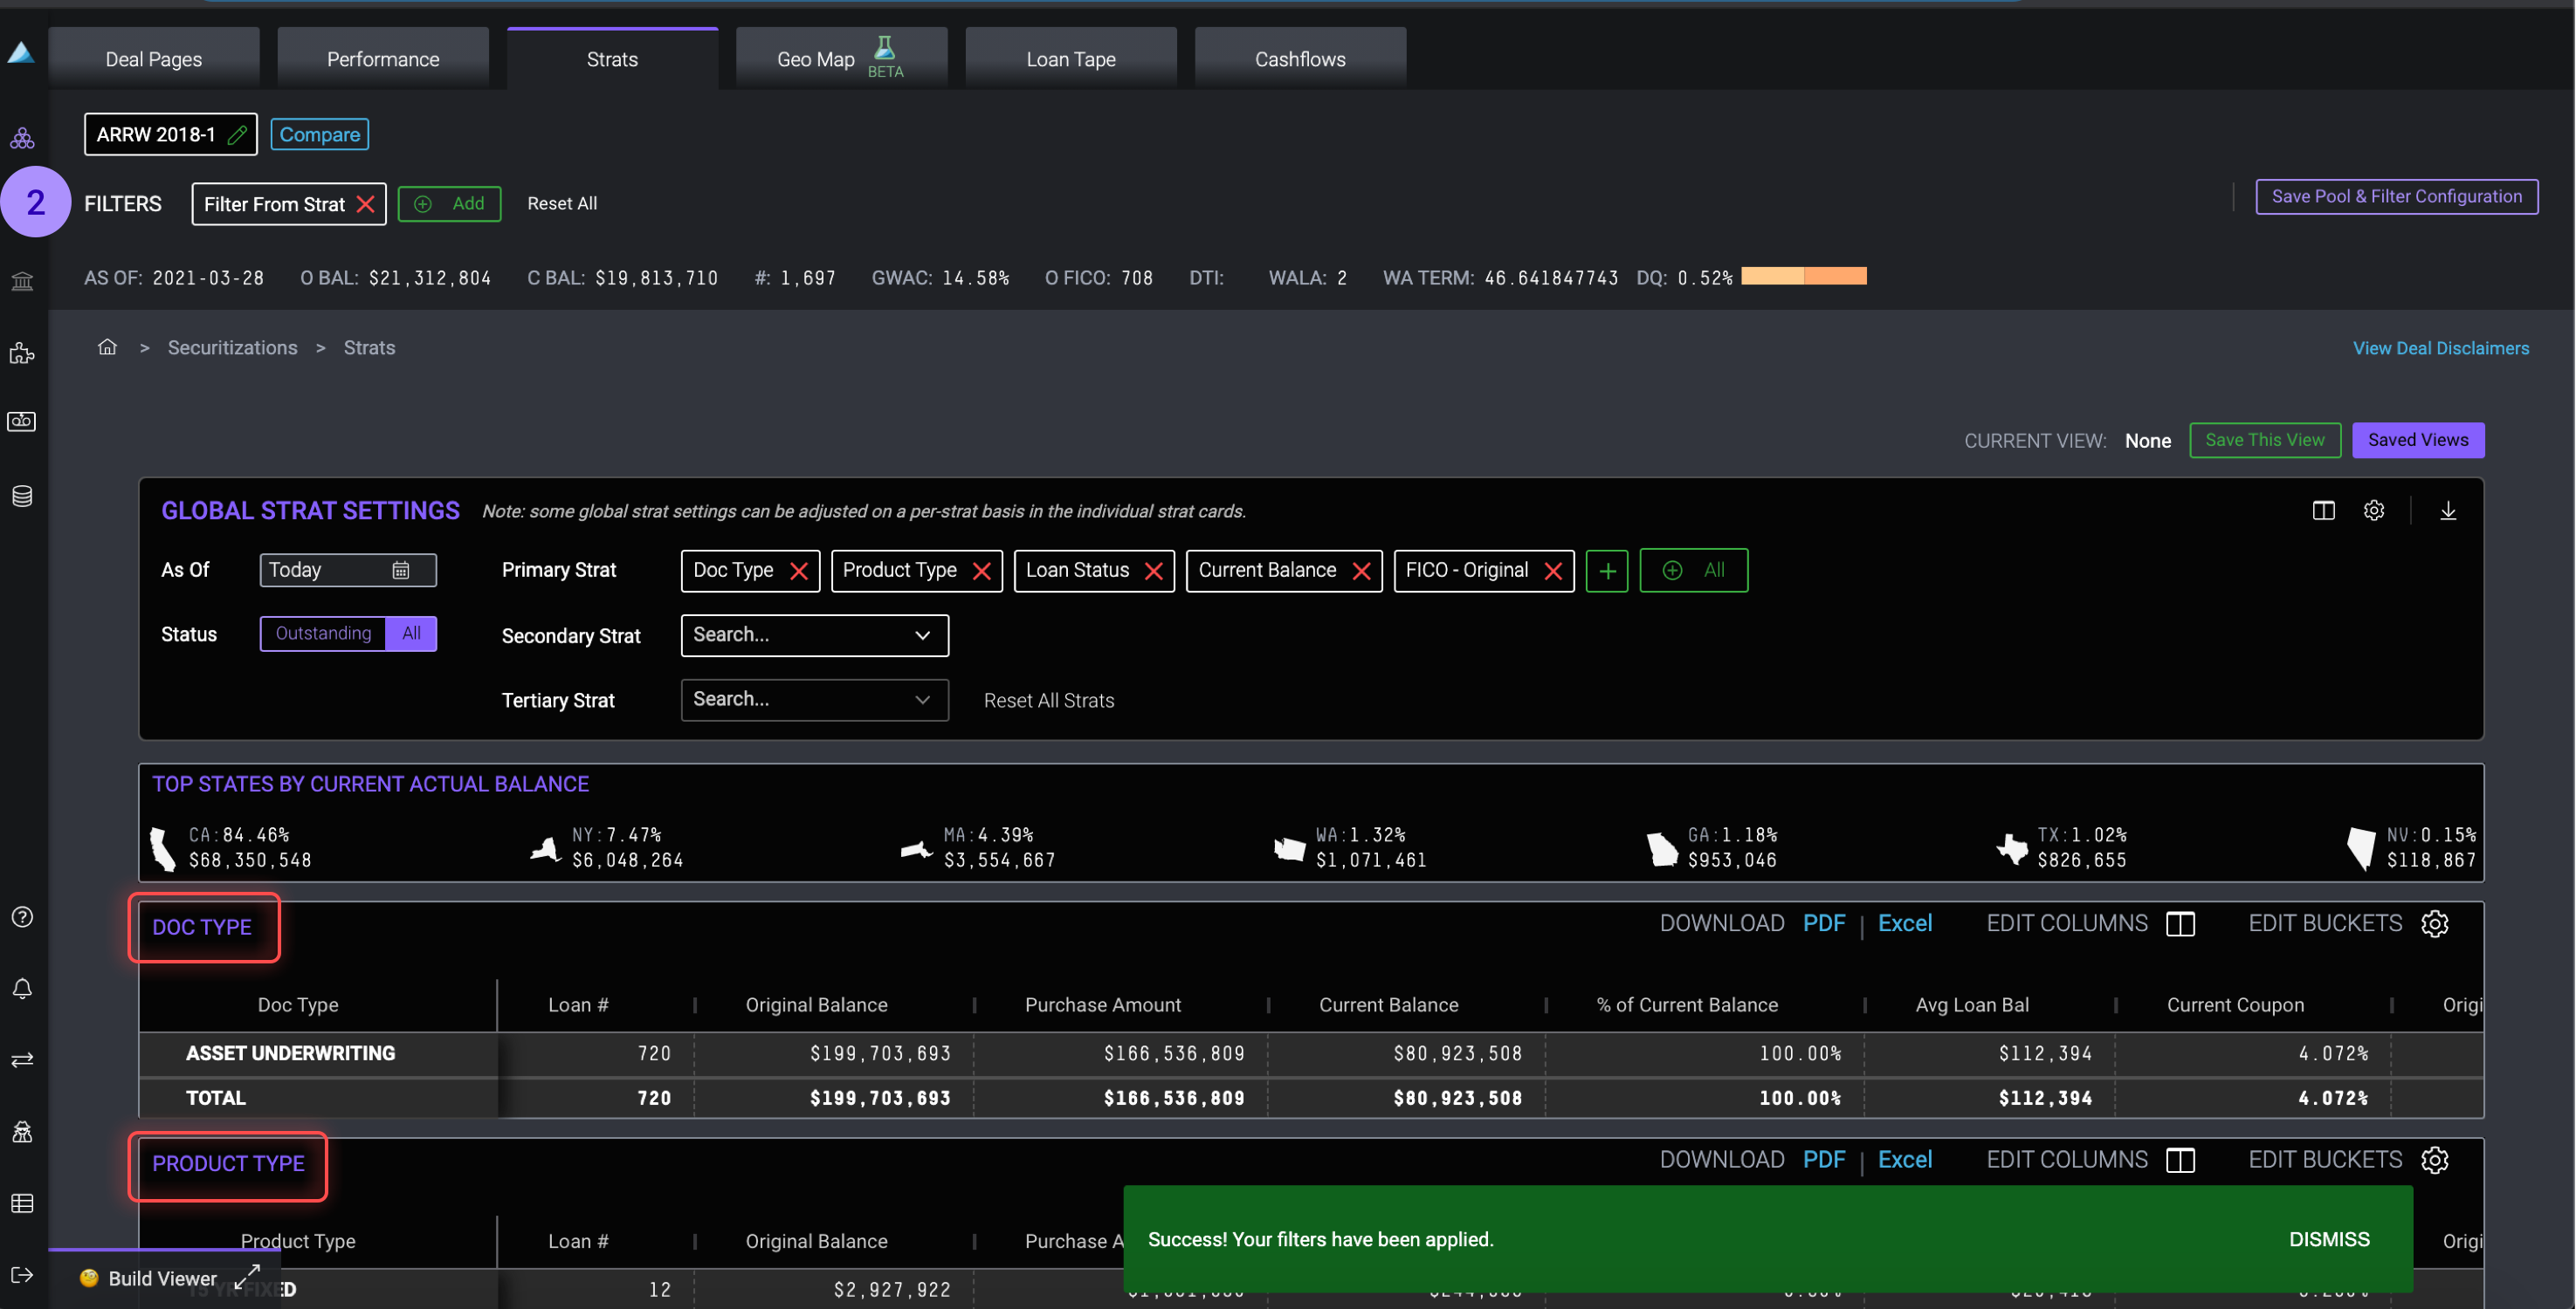
Task: Dismiss the success notification
Action: point(2328,1239)
